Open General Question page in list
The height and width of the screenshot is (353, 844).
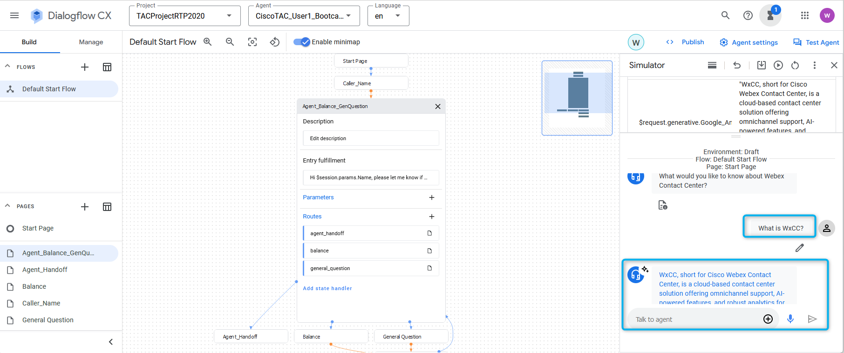coord(59,320)
